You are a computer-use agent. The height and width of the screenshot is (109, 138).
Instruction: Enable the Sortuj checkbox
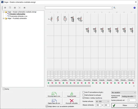point(4,89)
